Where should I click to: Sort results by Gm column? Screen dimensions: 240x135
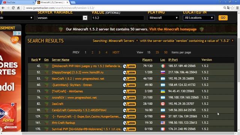[46, 60]
